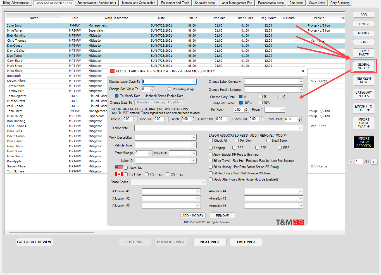Open Allocation #1 dropdown
The image size is (381, 275).
click(x=198, y=191)
